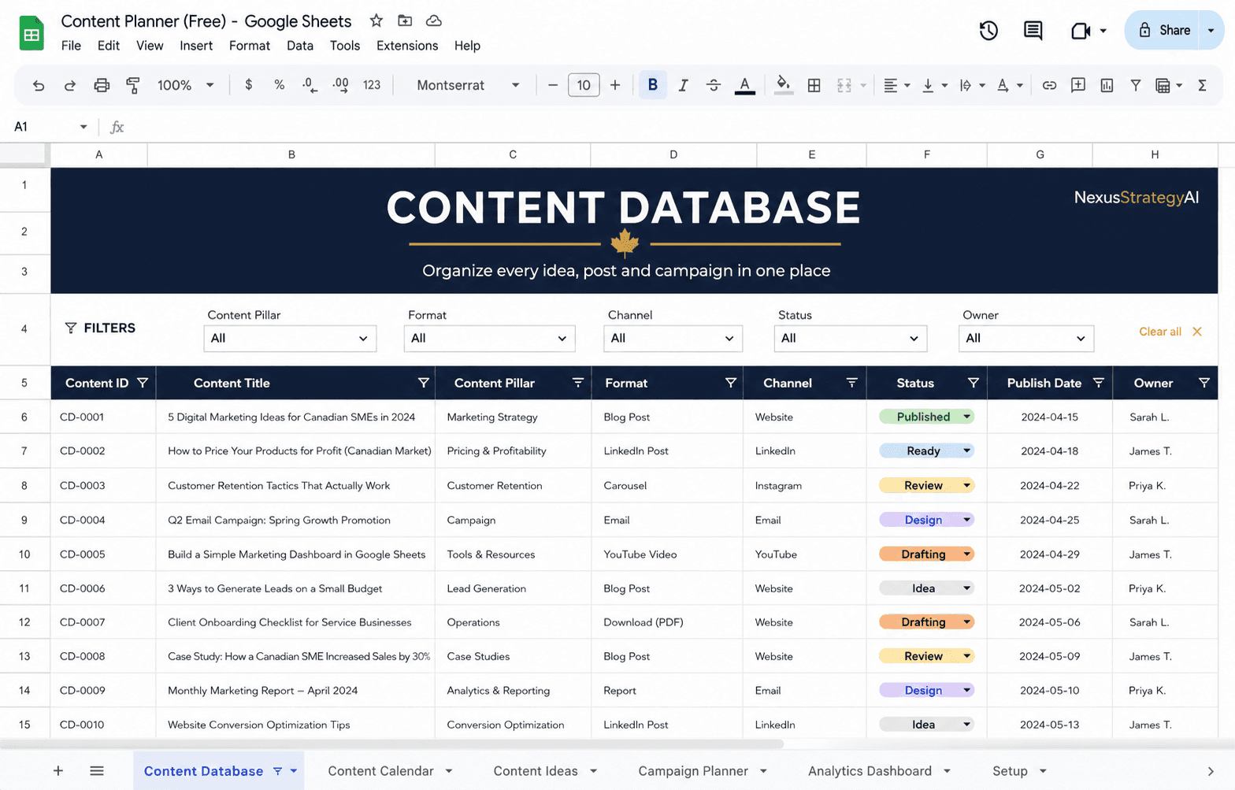Screen dimensions: 1235x790
Task: Format as percent icon
Action: point(279,84)
